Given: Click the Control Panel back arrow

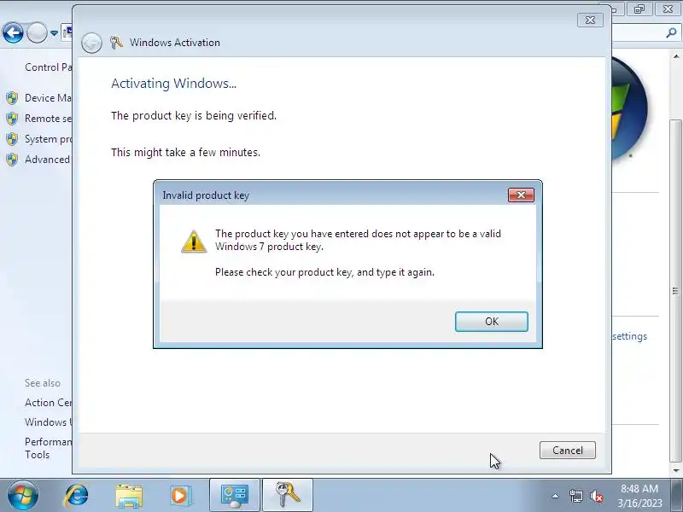Looking at the screenshot, I should (13, 32).
